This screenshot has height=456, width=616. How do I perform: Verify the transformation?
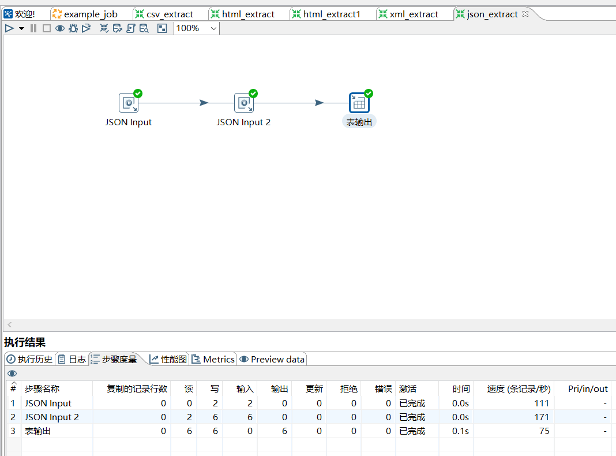[x=104, y=28]
